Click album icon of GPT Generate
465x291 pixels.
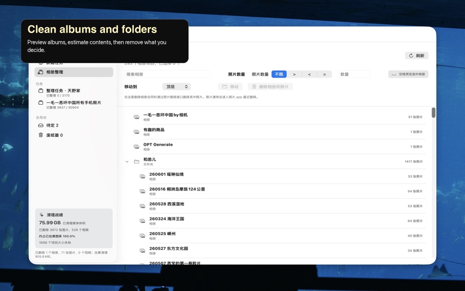click(137, 146)
